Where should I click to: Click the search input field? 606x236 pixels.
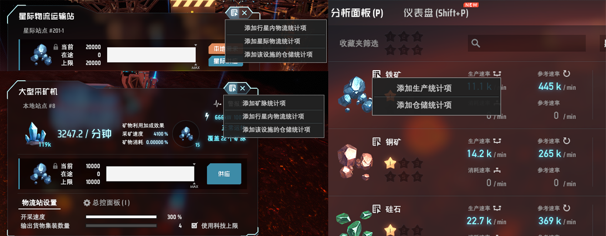click(x=527, y=43)
